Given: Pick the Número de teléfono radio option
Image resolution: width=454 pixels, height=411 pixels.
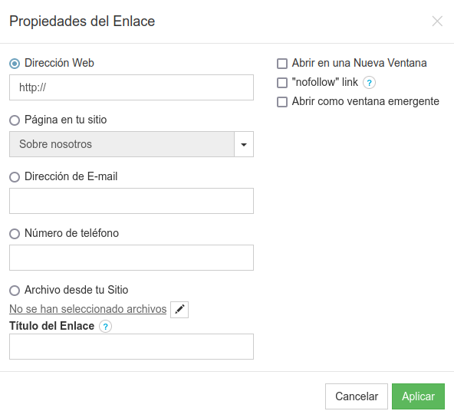Looking at the screenshot, I should pyautogui.click(x=15, y=234).
